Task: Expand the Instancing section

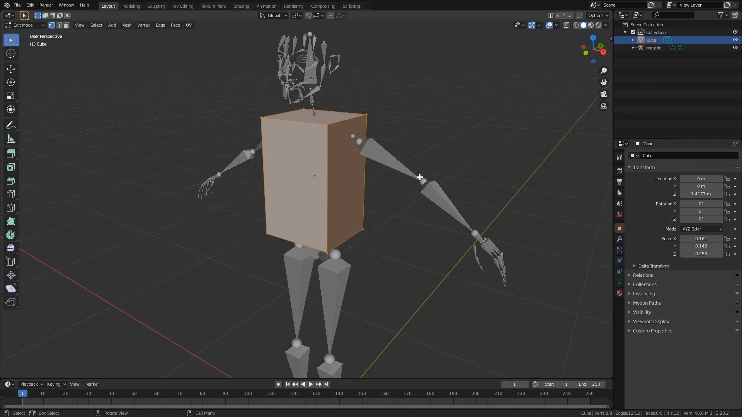Action: 643,293
